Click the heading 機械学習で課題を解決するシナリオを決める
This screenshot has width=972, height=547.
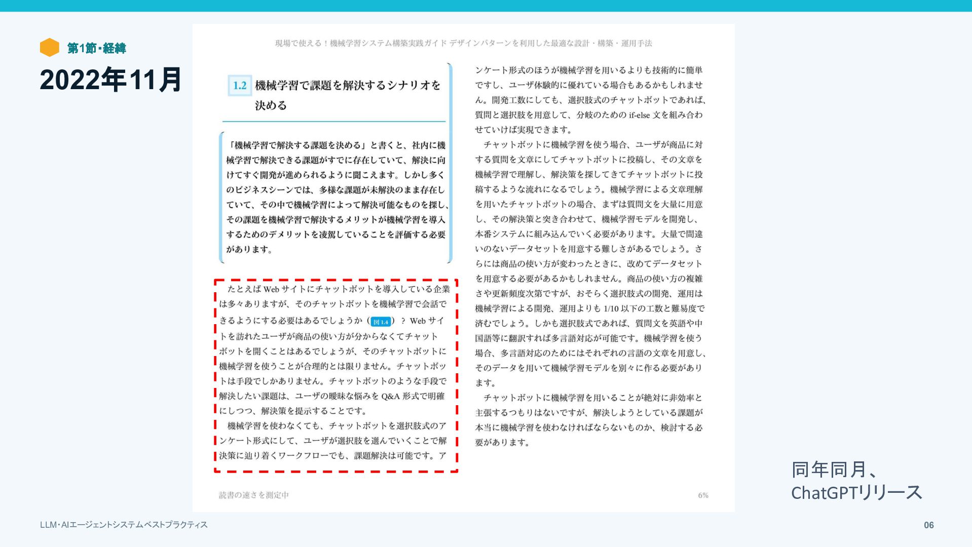(x=348, y=95)
